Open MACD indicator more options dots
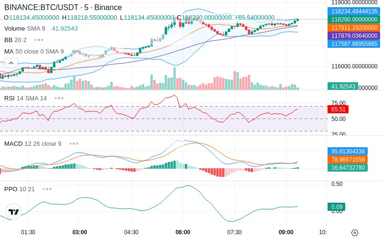This screenshot has height=239, width=382. [x=74, y=144]
